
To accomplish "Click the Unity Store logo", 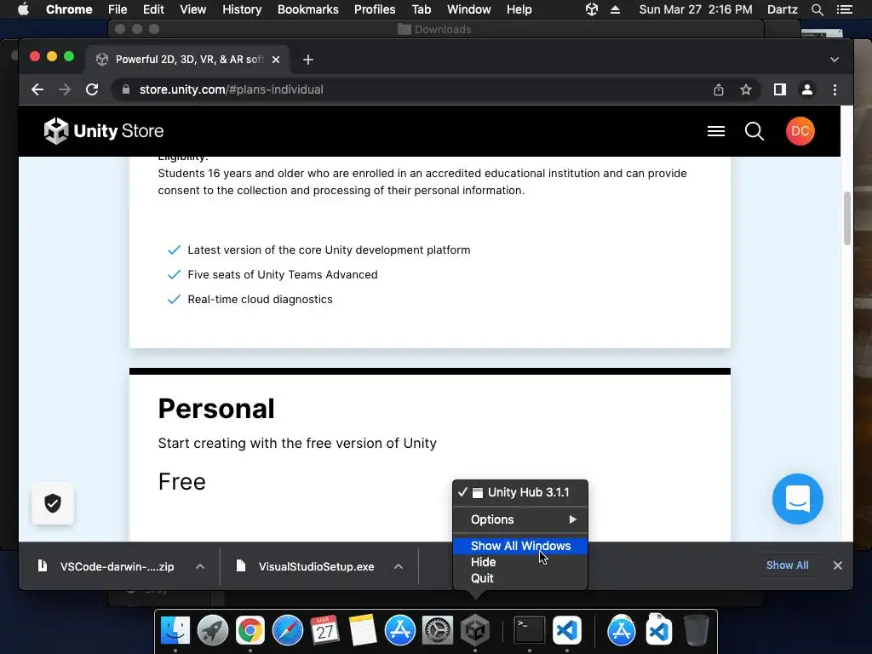I will click(104, 131).
